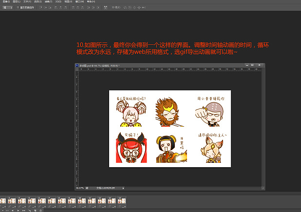The image size is (301, 212).
Task: Click the align left edges icon
Action: [56, 7]
